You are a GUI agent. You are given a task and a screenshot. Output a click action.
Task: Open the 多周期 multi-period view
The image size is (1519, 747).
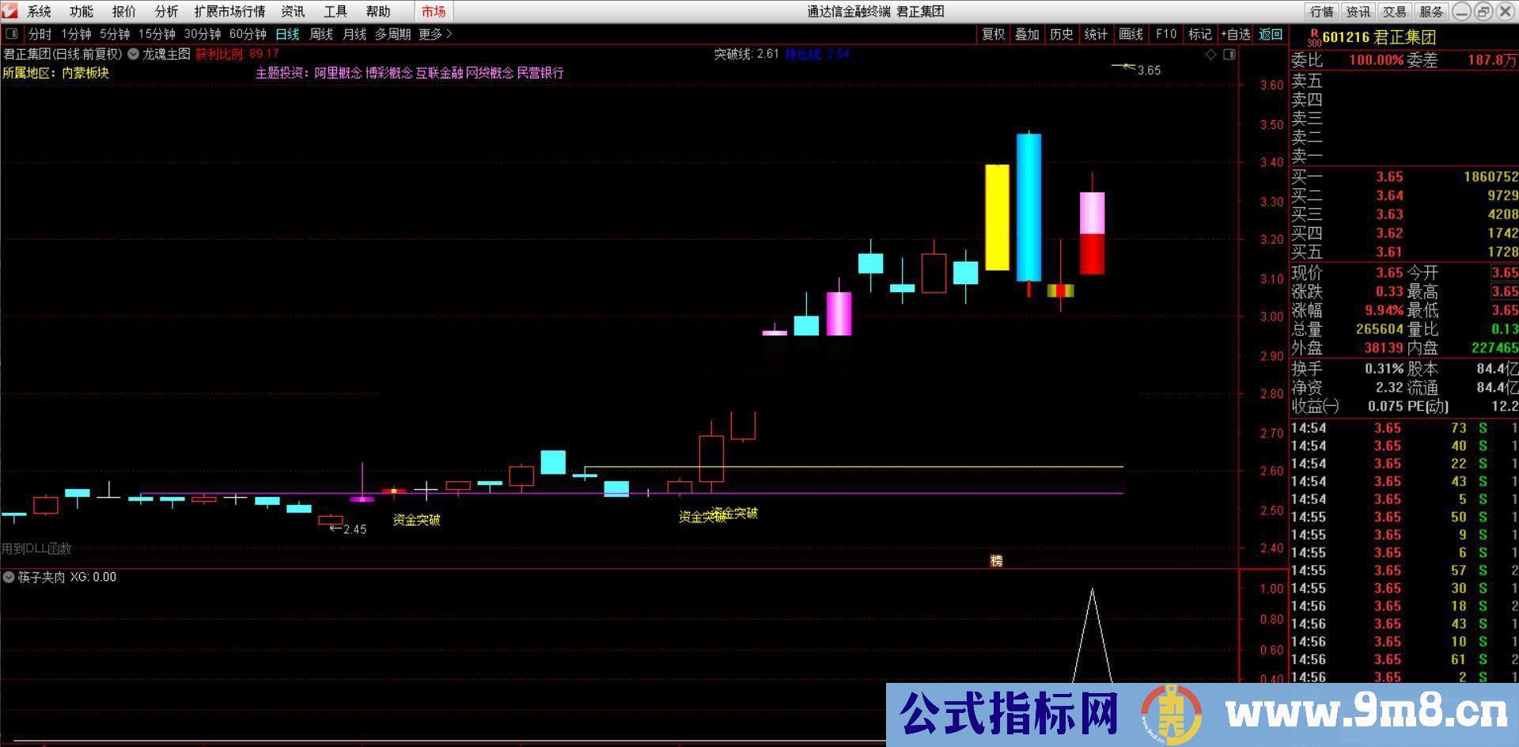tap(393, 34)
